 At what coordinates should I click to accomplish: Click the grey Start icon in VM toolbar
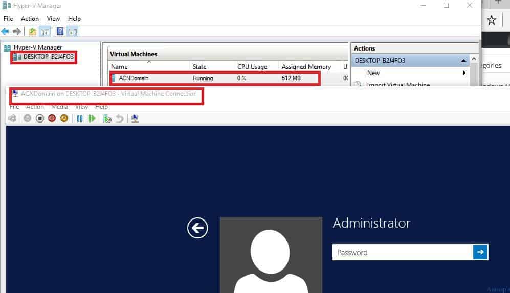[27, 118]
